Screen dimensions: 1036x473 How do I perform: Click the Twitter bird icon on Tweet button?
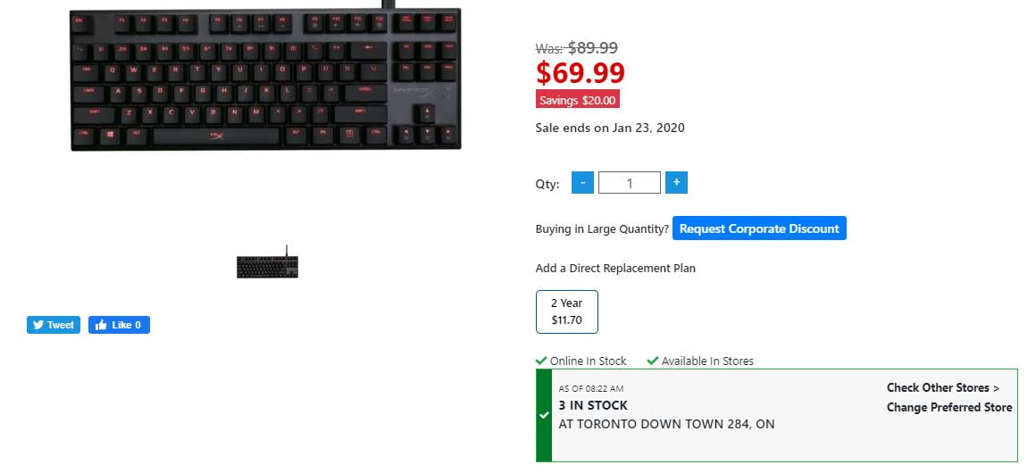coord(38,325)
